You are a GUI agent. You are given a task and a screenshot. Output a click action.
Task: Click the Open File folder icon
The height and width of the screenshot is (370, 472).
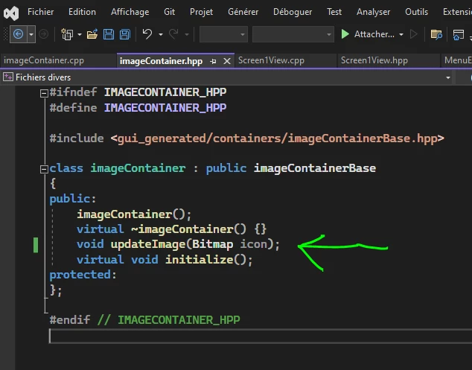point(92,34)
